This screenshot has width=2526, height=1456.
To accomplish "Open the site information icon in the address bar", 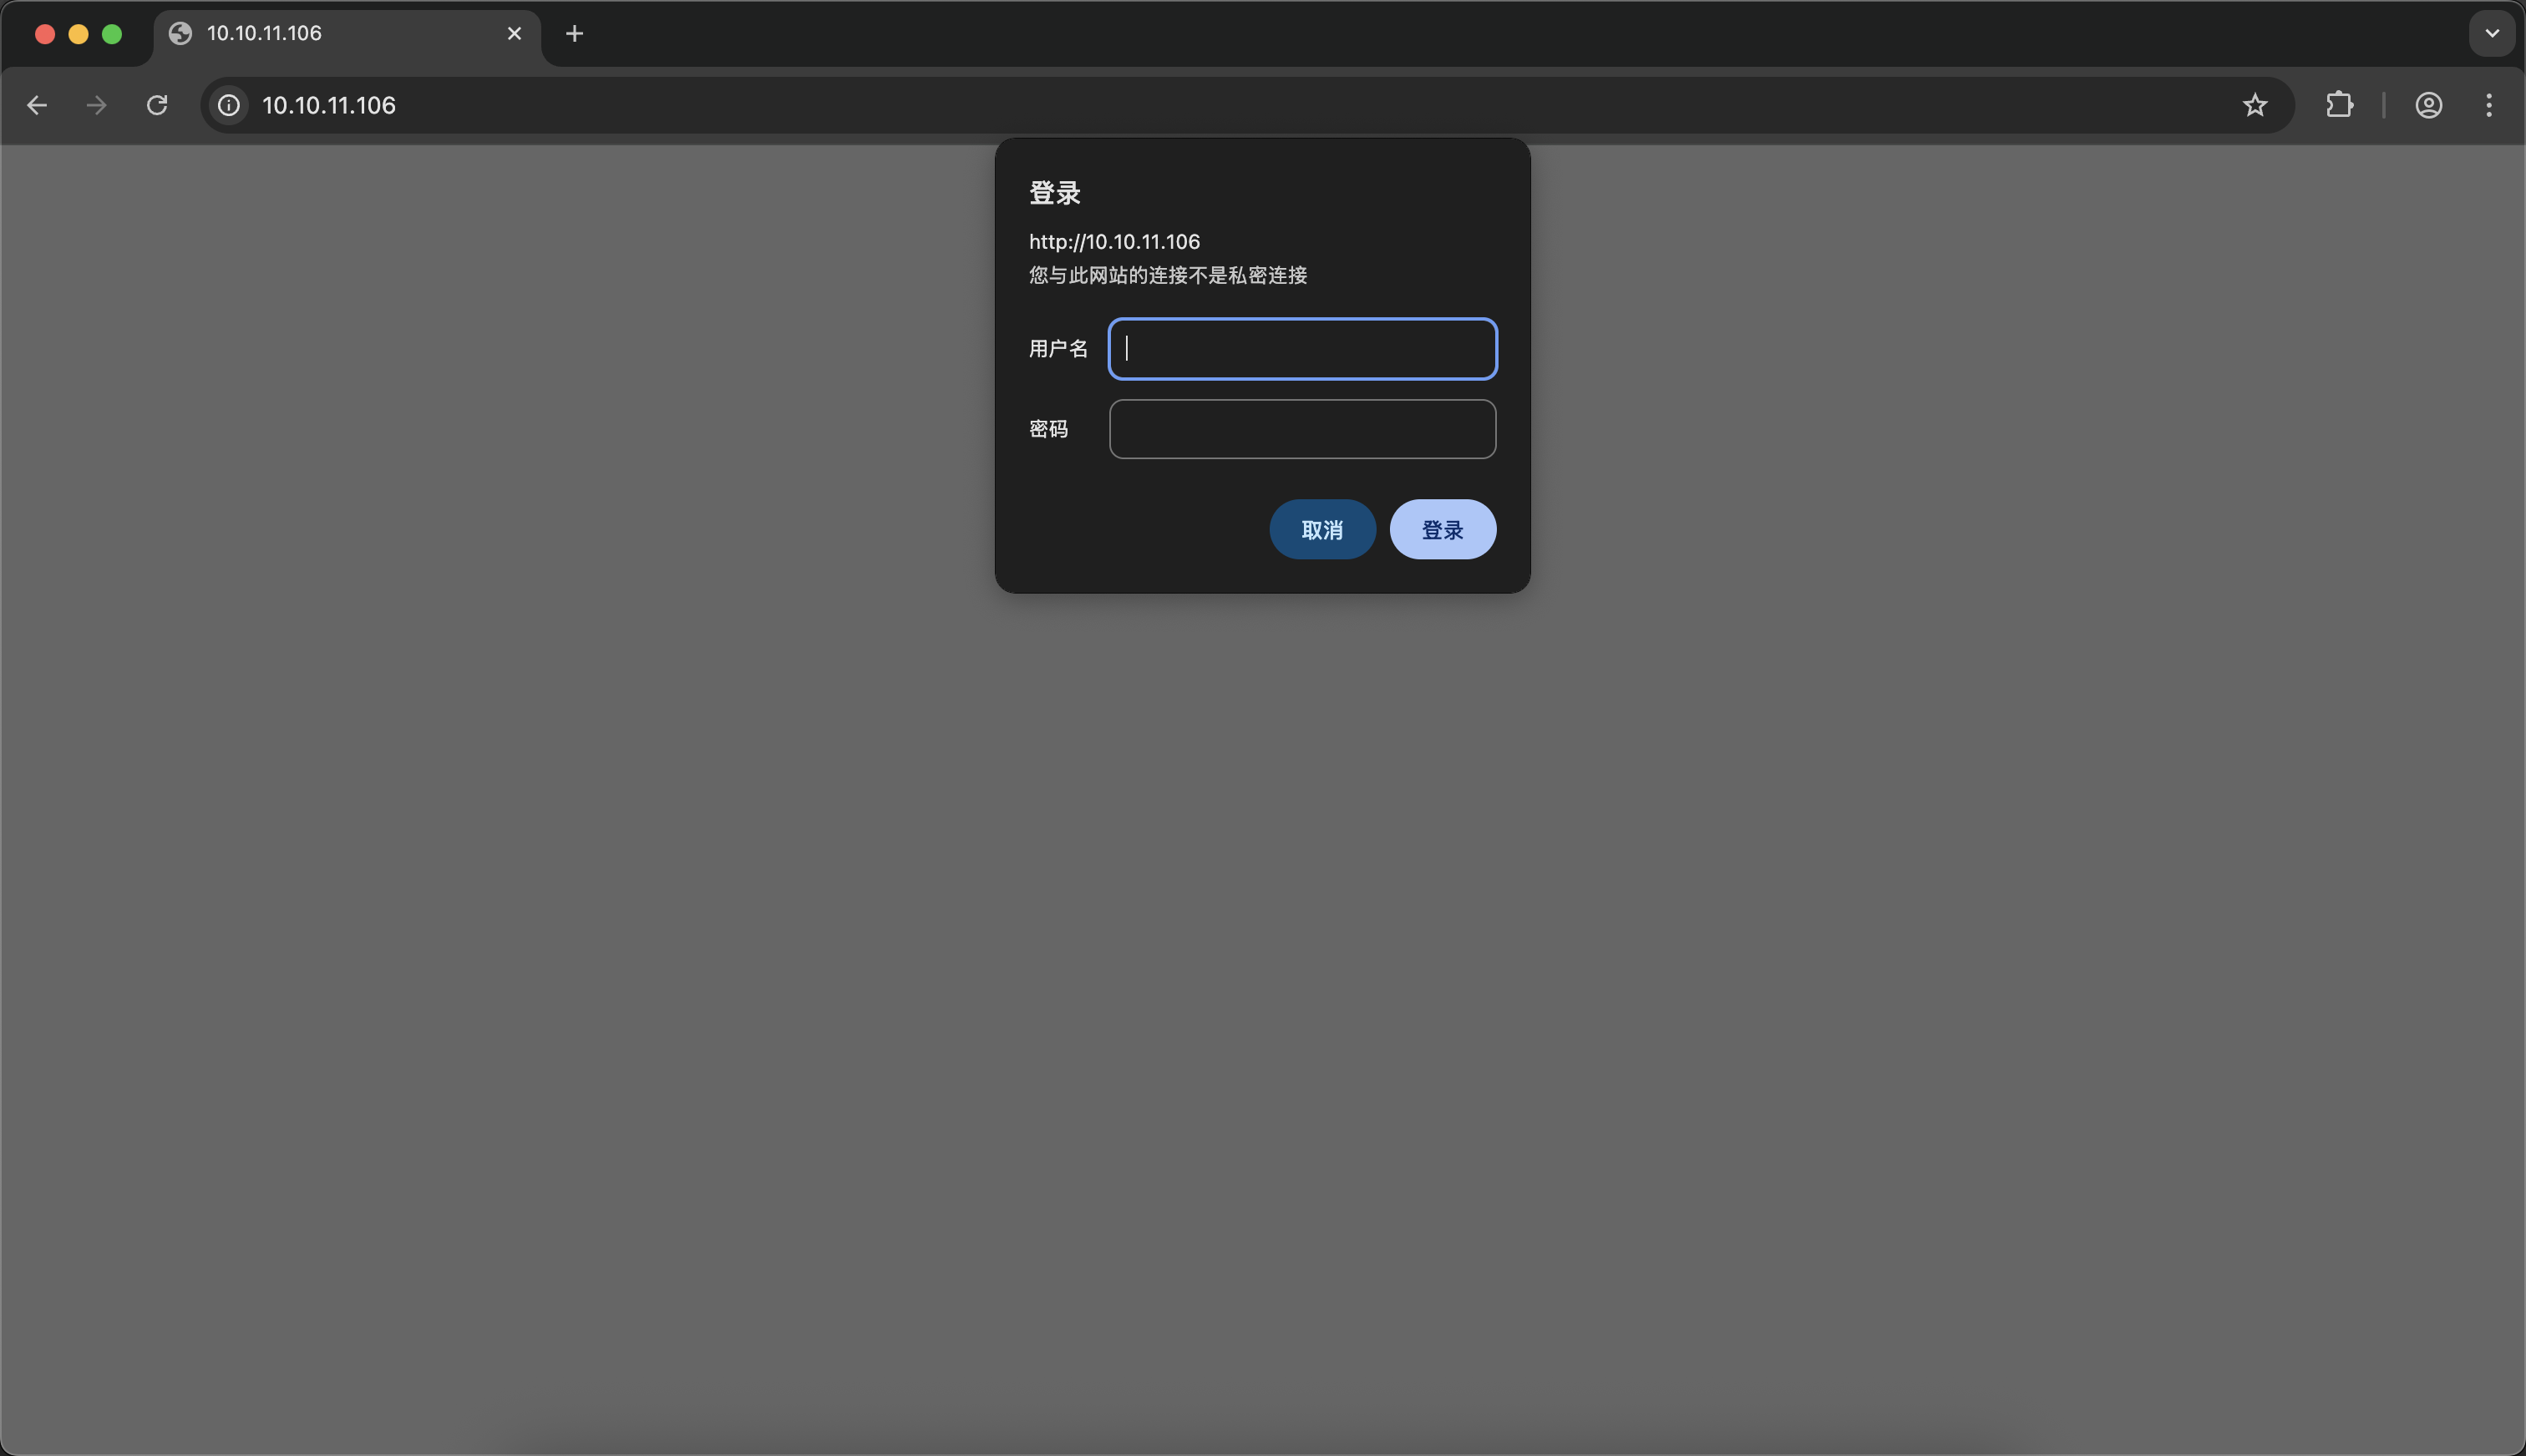I will 229,105.
